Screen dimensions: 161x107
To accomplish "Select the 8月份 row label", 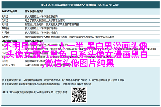I will pos(5,20).
